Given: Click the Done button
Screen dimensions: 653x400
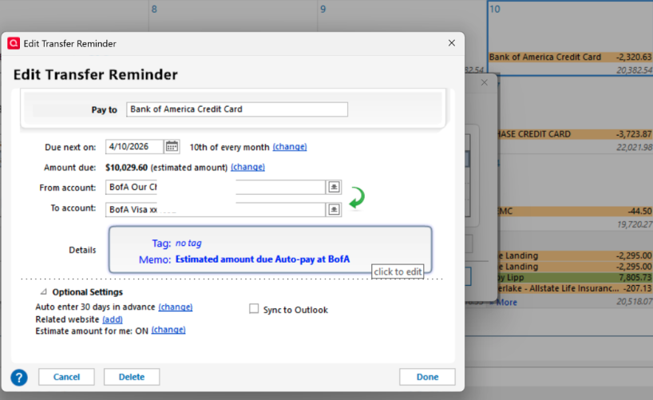Looking at the screenshot, I should [x=427, y=377].
